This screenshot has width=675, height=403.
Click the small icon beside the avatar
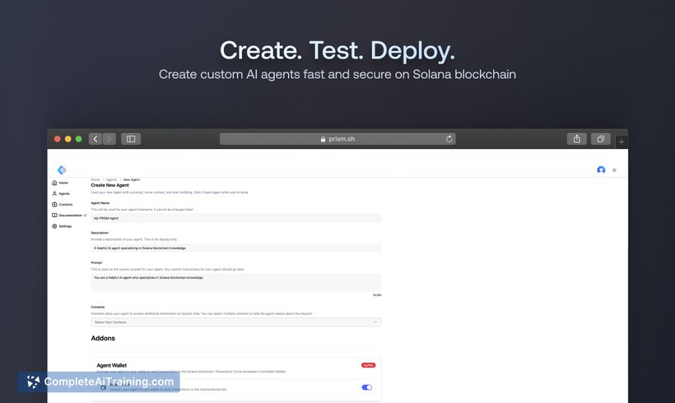coord(614,170)
